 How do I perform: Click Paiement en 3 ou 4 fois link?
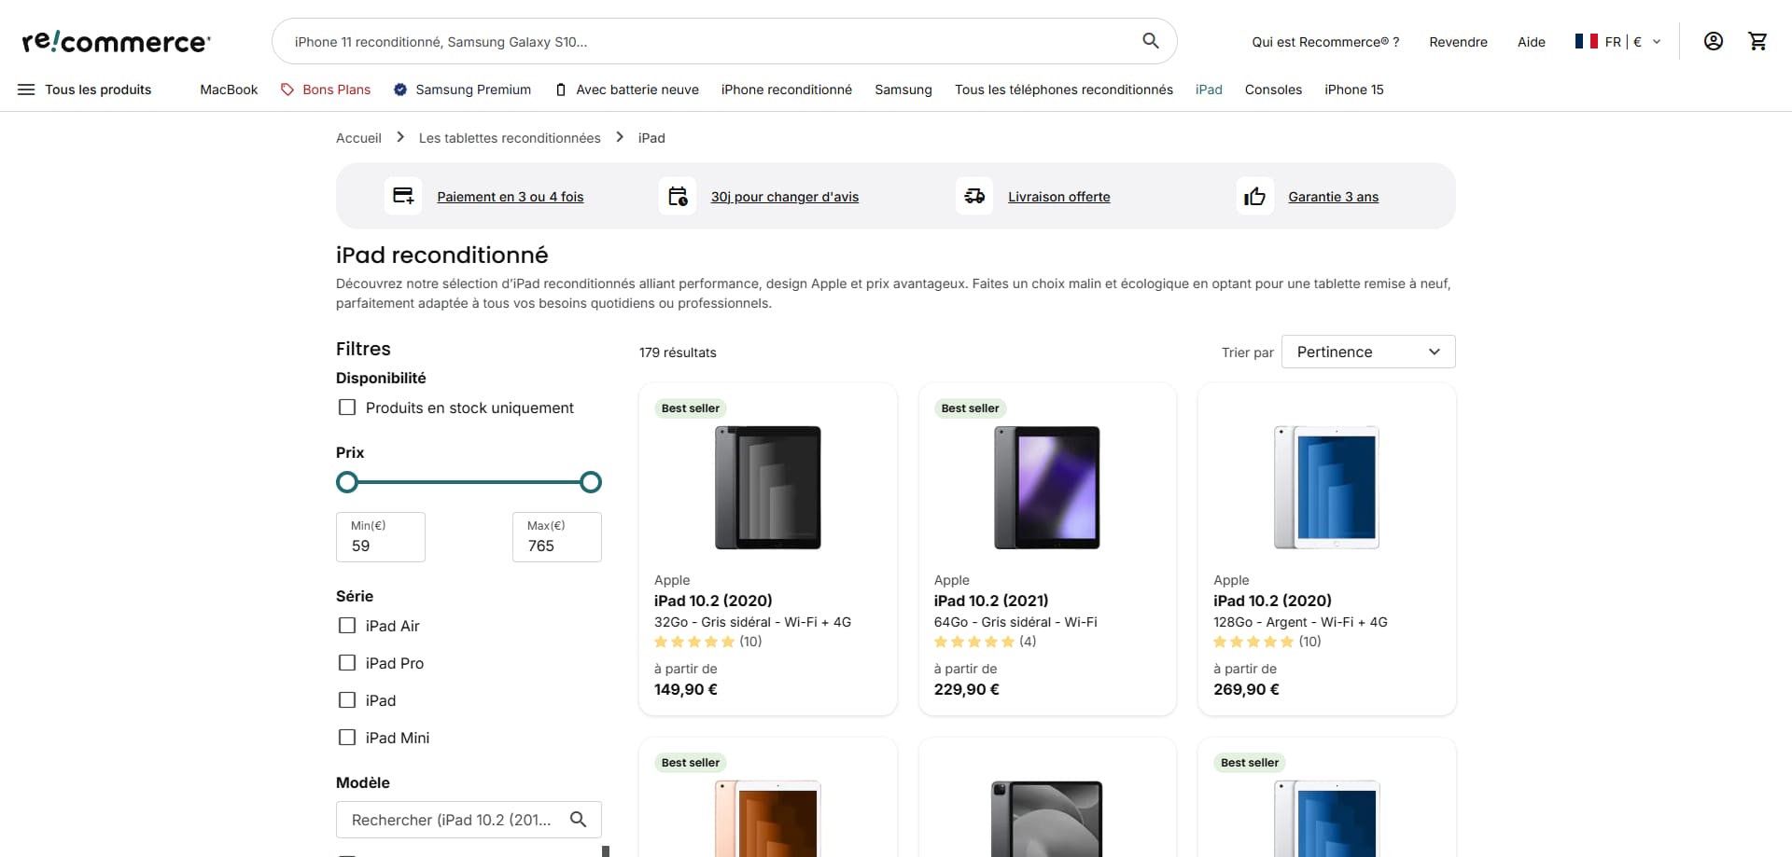tap(511, 197)
